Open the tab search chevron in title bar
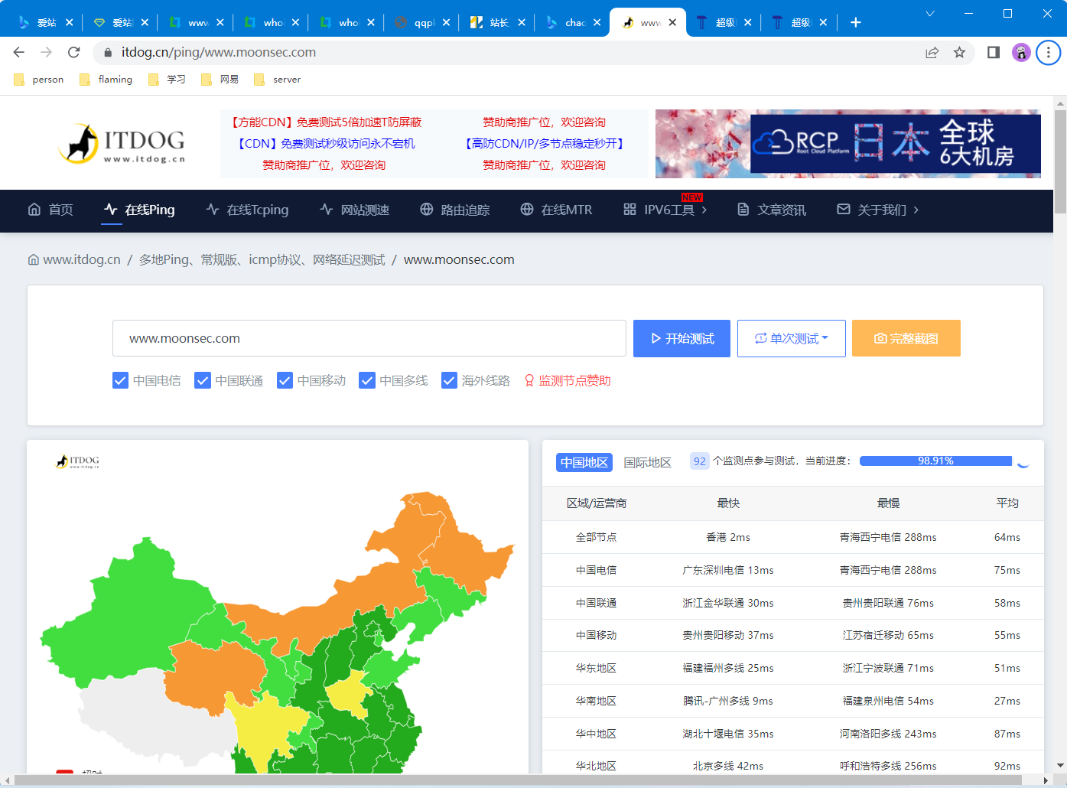This screenshot has height=788, width=1067. point(930,14)
